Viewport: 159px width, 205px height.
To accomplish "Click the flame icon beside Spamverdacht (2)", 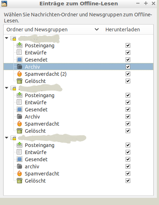I will coord(20,74).
